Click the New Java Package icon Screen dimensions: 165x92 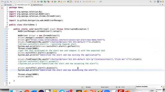tap(52, 2)
